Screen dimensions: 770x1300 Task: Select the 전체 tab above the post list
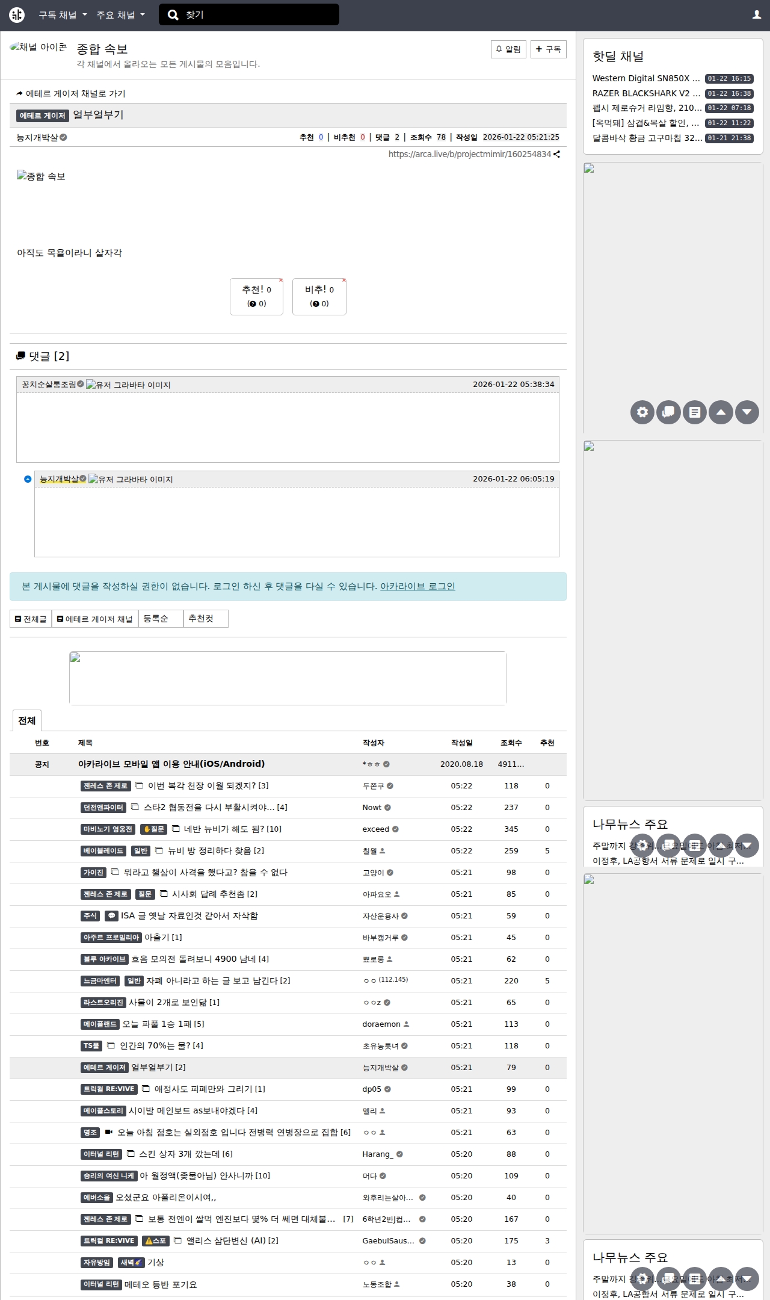point(26,720)
